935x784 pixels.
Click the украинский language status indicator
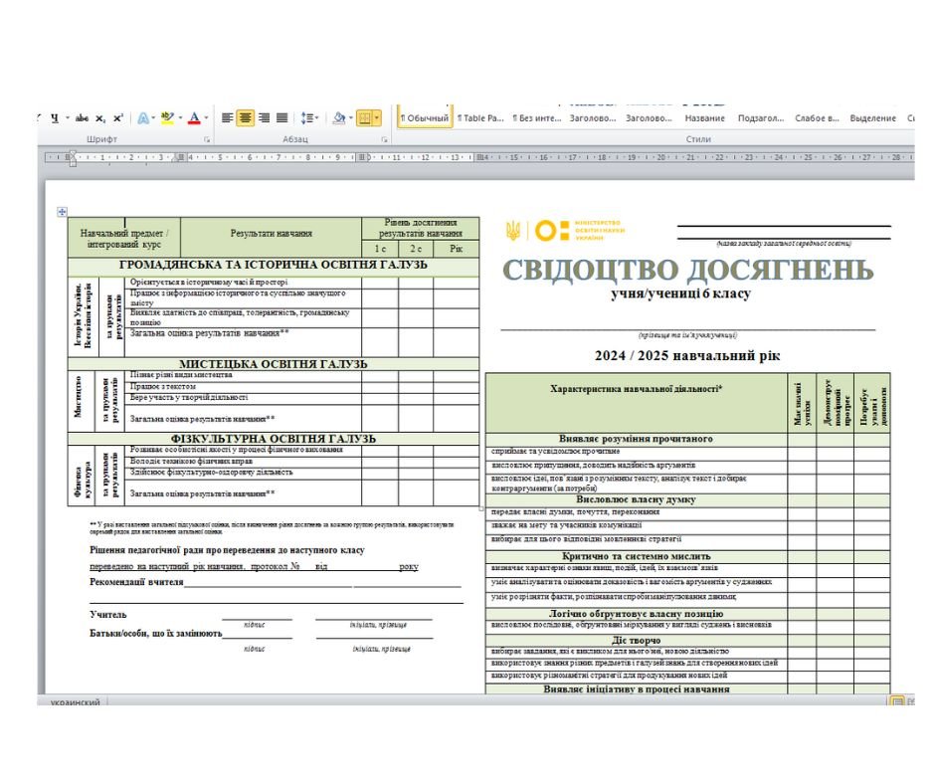76,702
